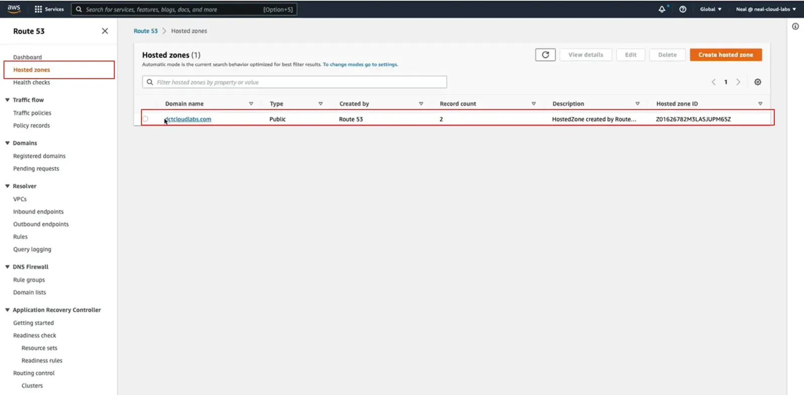804x395 pixels.
Task: Click the Public type cell
Action: point(277,119)
